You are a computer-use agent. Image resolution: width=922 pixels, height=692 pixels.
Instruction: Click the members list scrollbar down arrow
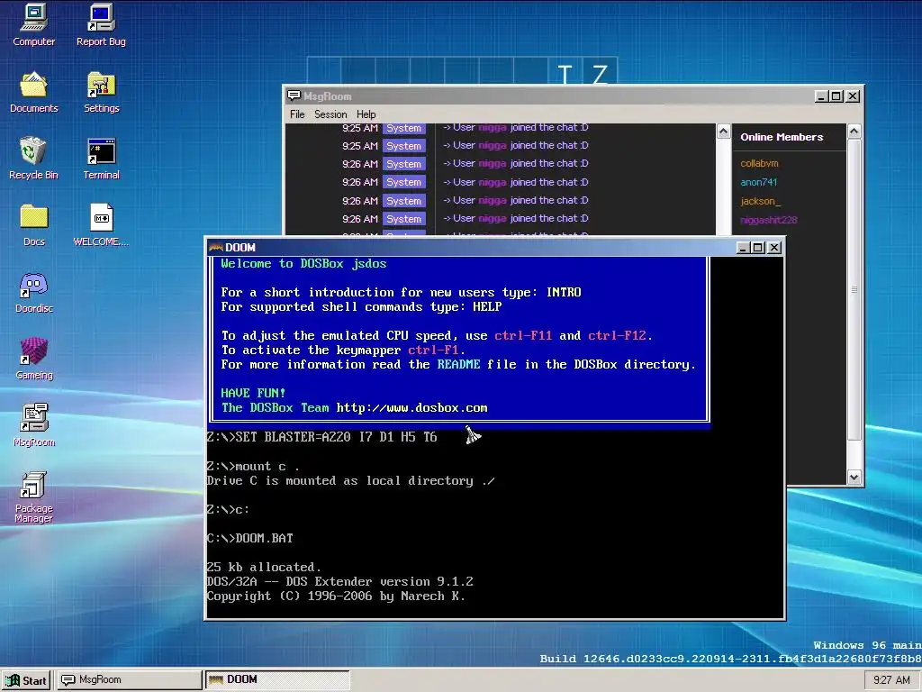click(854, 478)
